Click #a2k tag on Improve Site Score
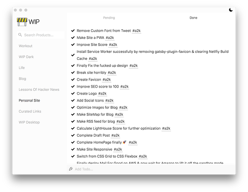Screen dimensions: 248x192 tap(113, 45)
